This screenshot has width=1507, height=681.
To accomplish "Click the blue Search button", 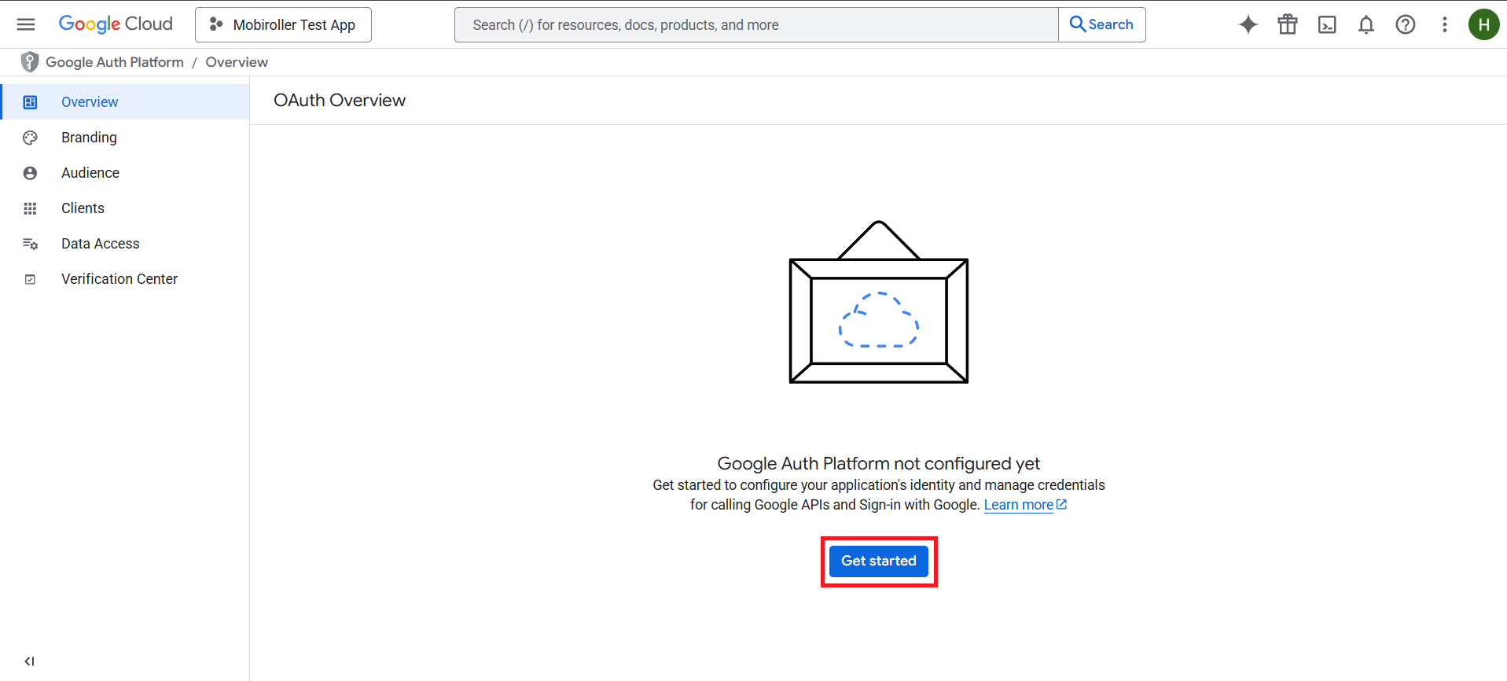I will (x=1101, y=24).
